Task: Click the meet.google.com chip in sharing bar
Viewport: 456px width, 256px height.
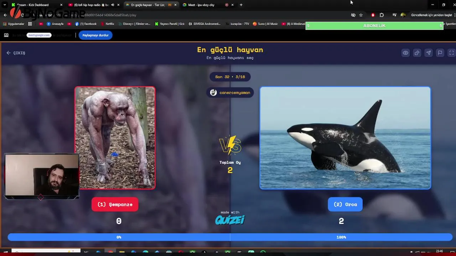Action: coord(39,35)
